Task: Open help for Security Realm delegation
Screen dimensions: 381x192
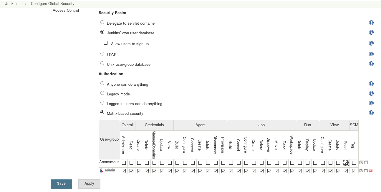Action: coord(371,22)
